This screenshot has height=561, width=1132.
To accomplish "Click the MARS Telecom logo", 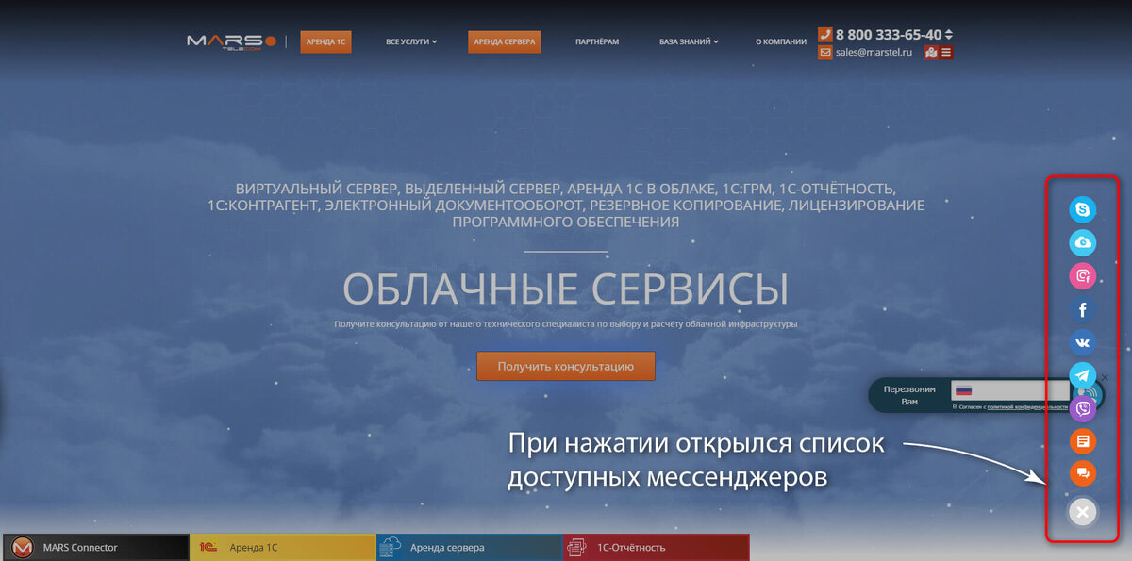I will coord(231,42).
